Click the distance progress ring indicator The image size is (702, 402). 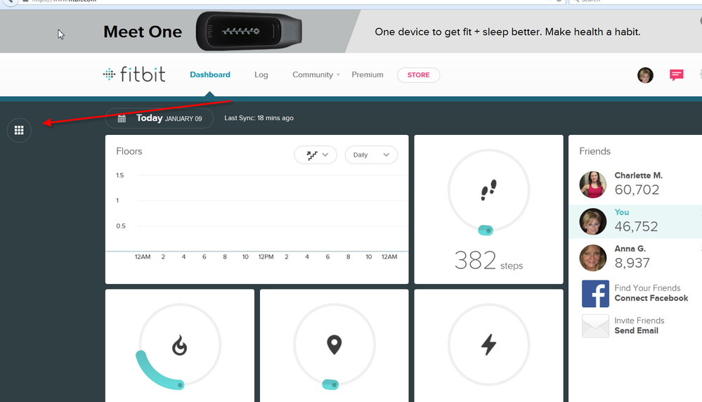(x=330, y=384)
